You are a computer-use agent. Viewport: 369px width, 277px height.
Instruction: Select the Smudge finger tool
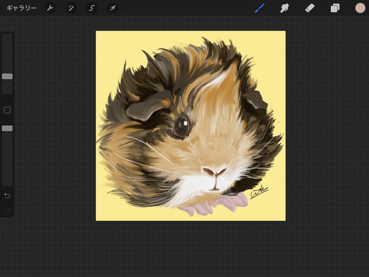[x=284, y=8]
